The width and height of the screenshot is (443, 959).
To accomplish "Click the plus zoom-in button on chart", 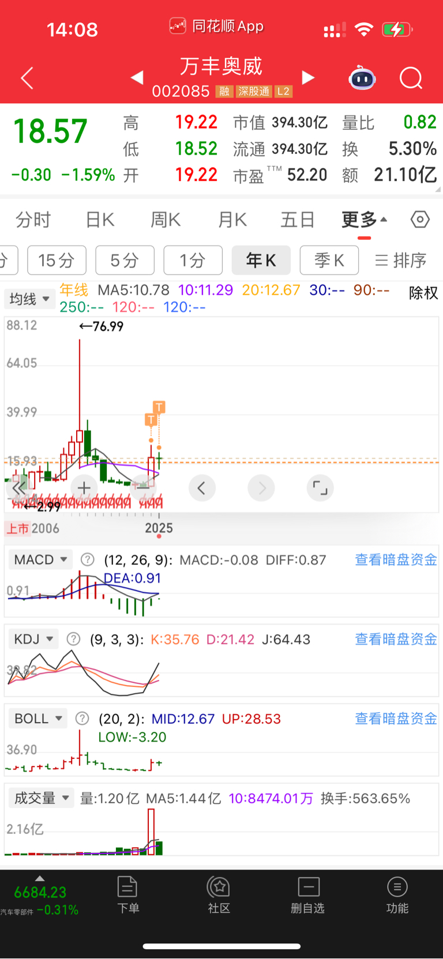I will pos(84,488).
